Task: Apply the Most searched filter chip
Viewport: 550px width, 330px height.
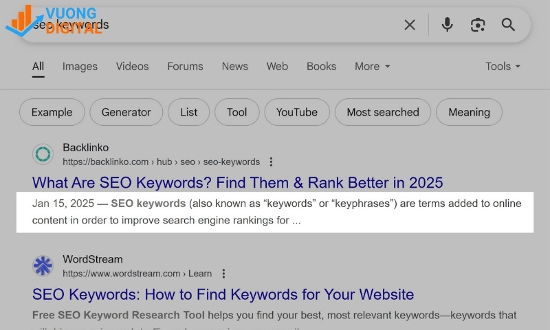Action: click(x=382, y=112)
